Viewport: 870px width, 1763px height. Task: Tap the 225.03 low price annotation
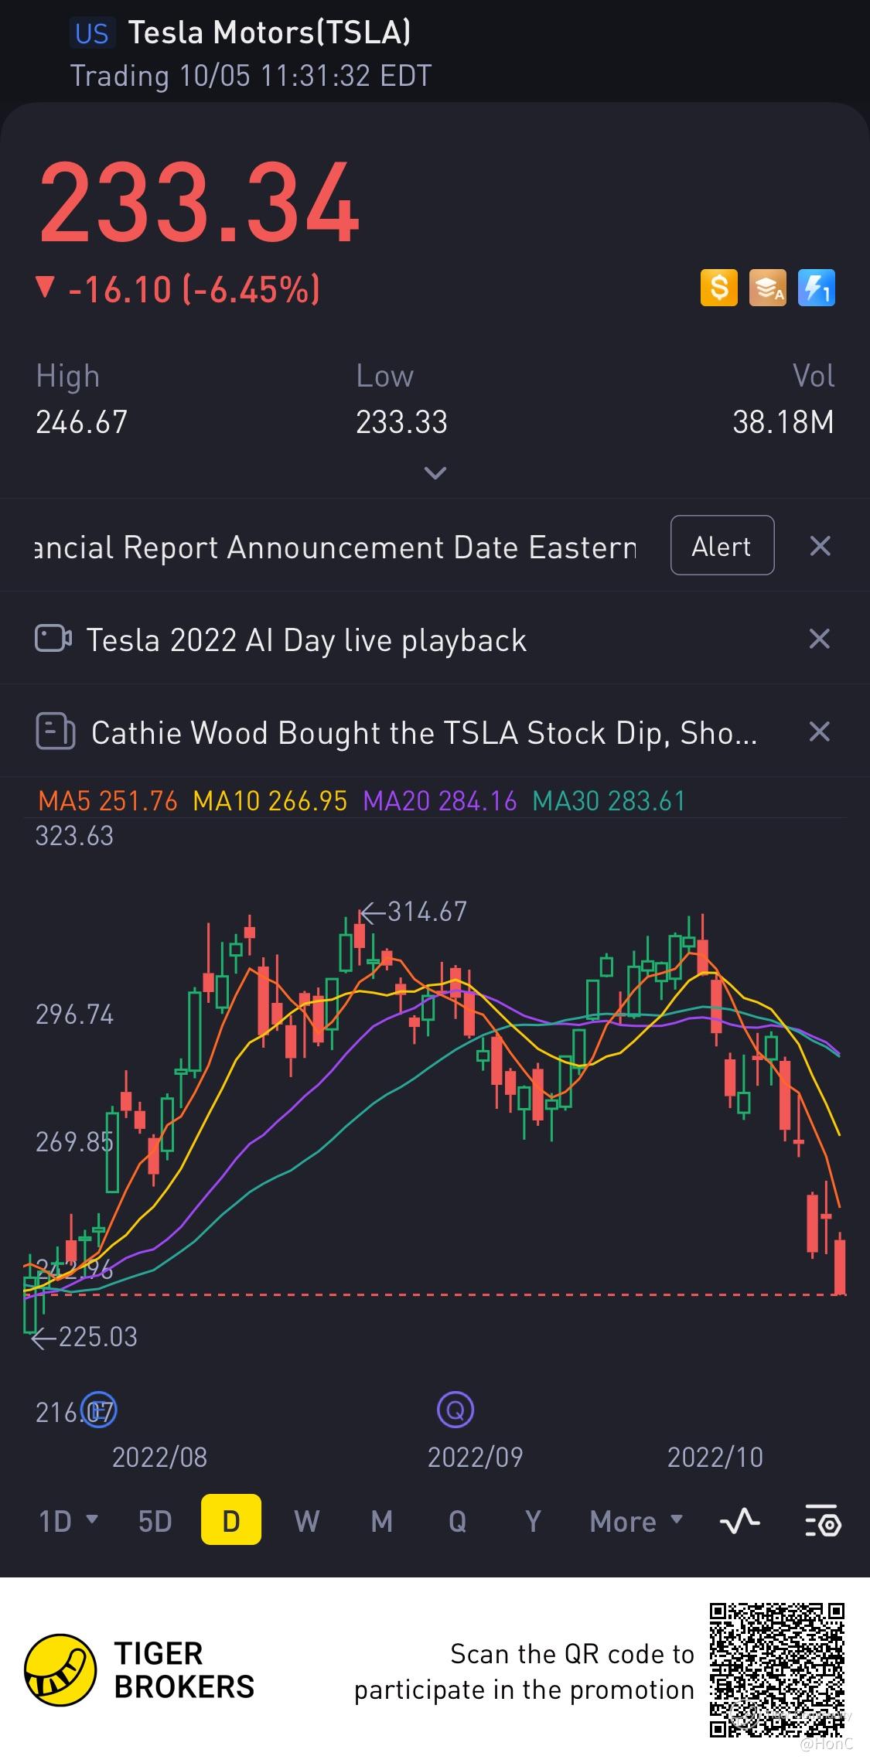click(x=84, y=1337)
